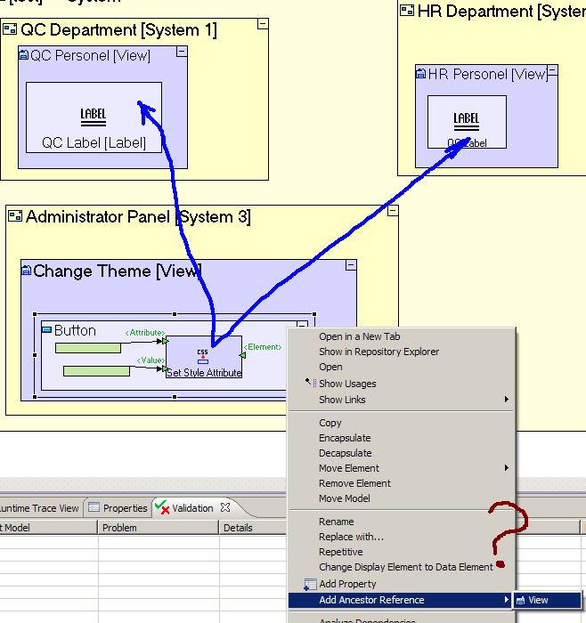
Task: Click the QC Personel view icon
Action: (x=24, y=56)
